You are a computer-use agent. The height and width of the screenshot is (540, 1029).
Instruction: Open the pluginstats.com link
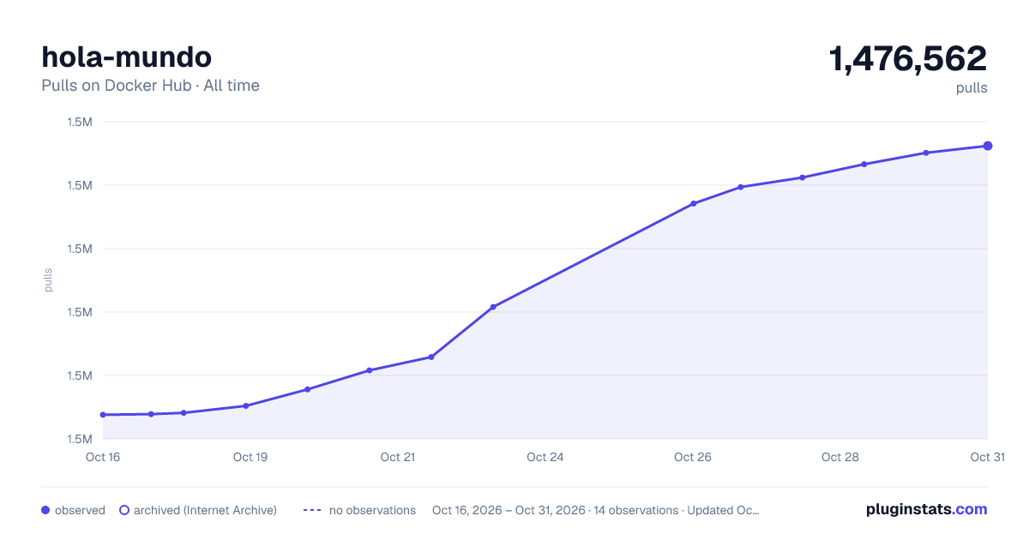927,509
